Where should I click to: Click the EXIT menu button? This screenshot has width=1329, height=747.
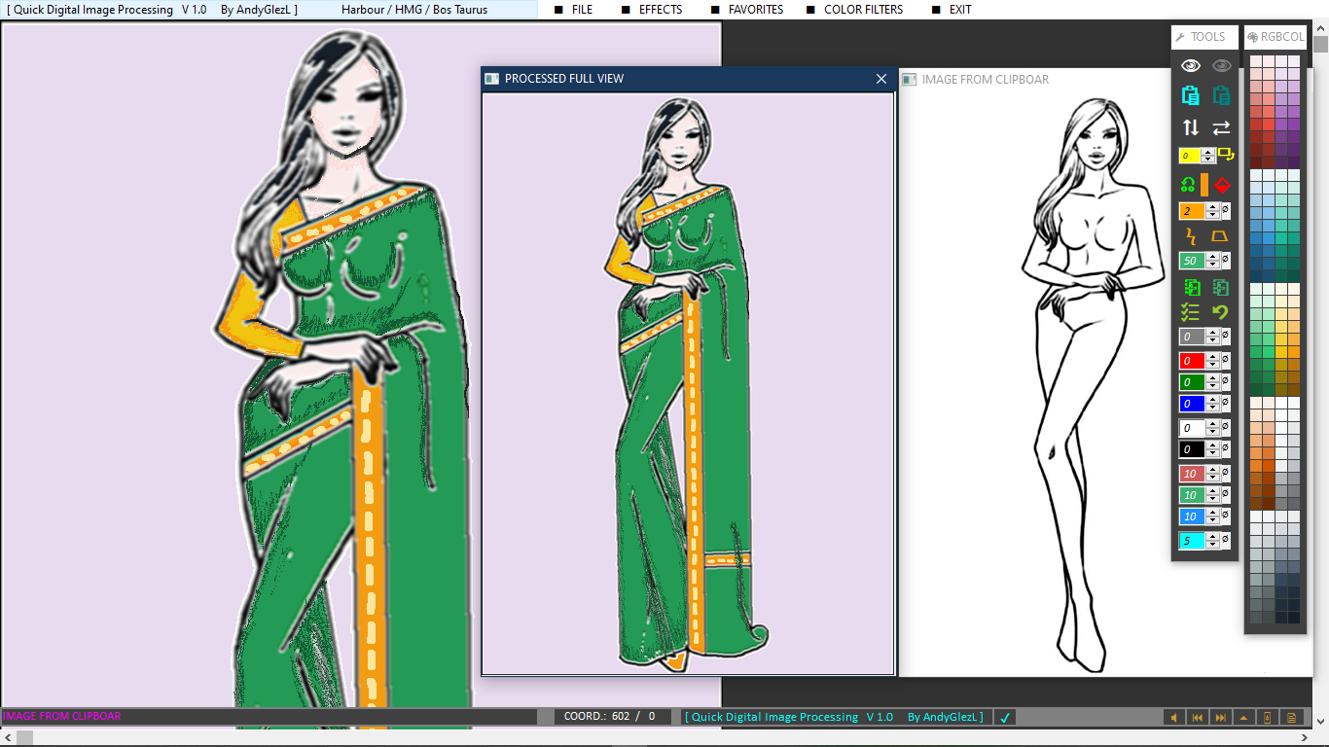point(959,10)
